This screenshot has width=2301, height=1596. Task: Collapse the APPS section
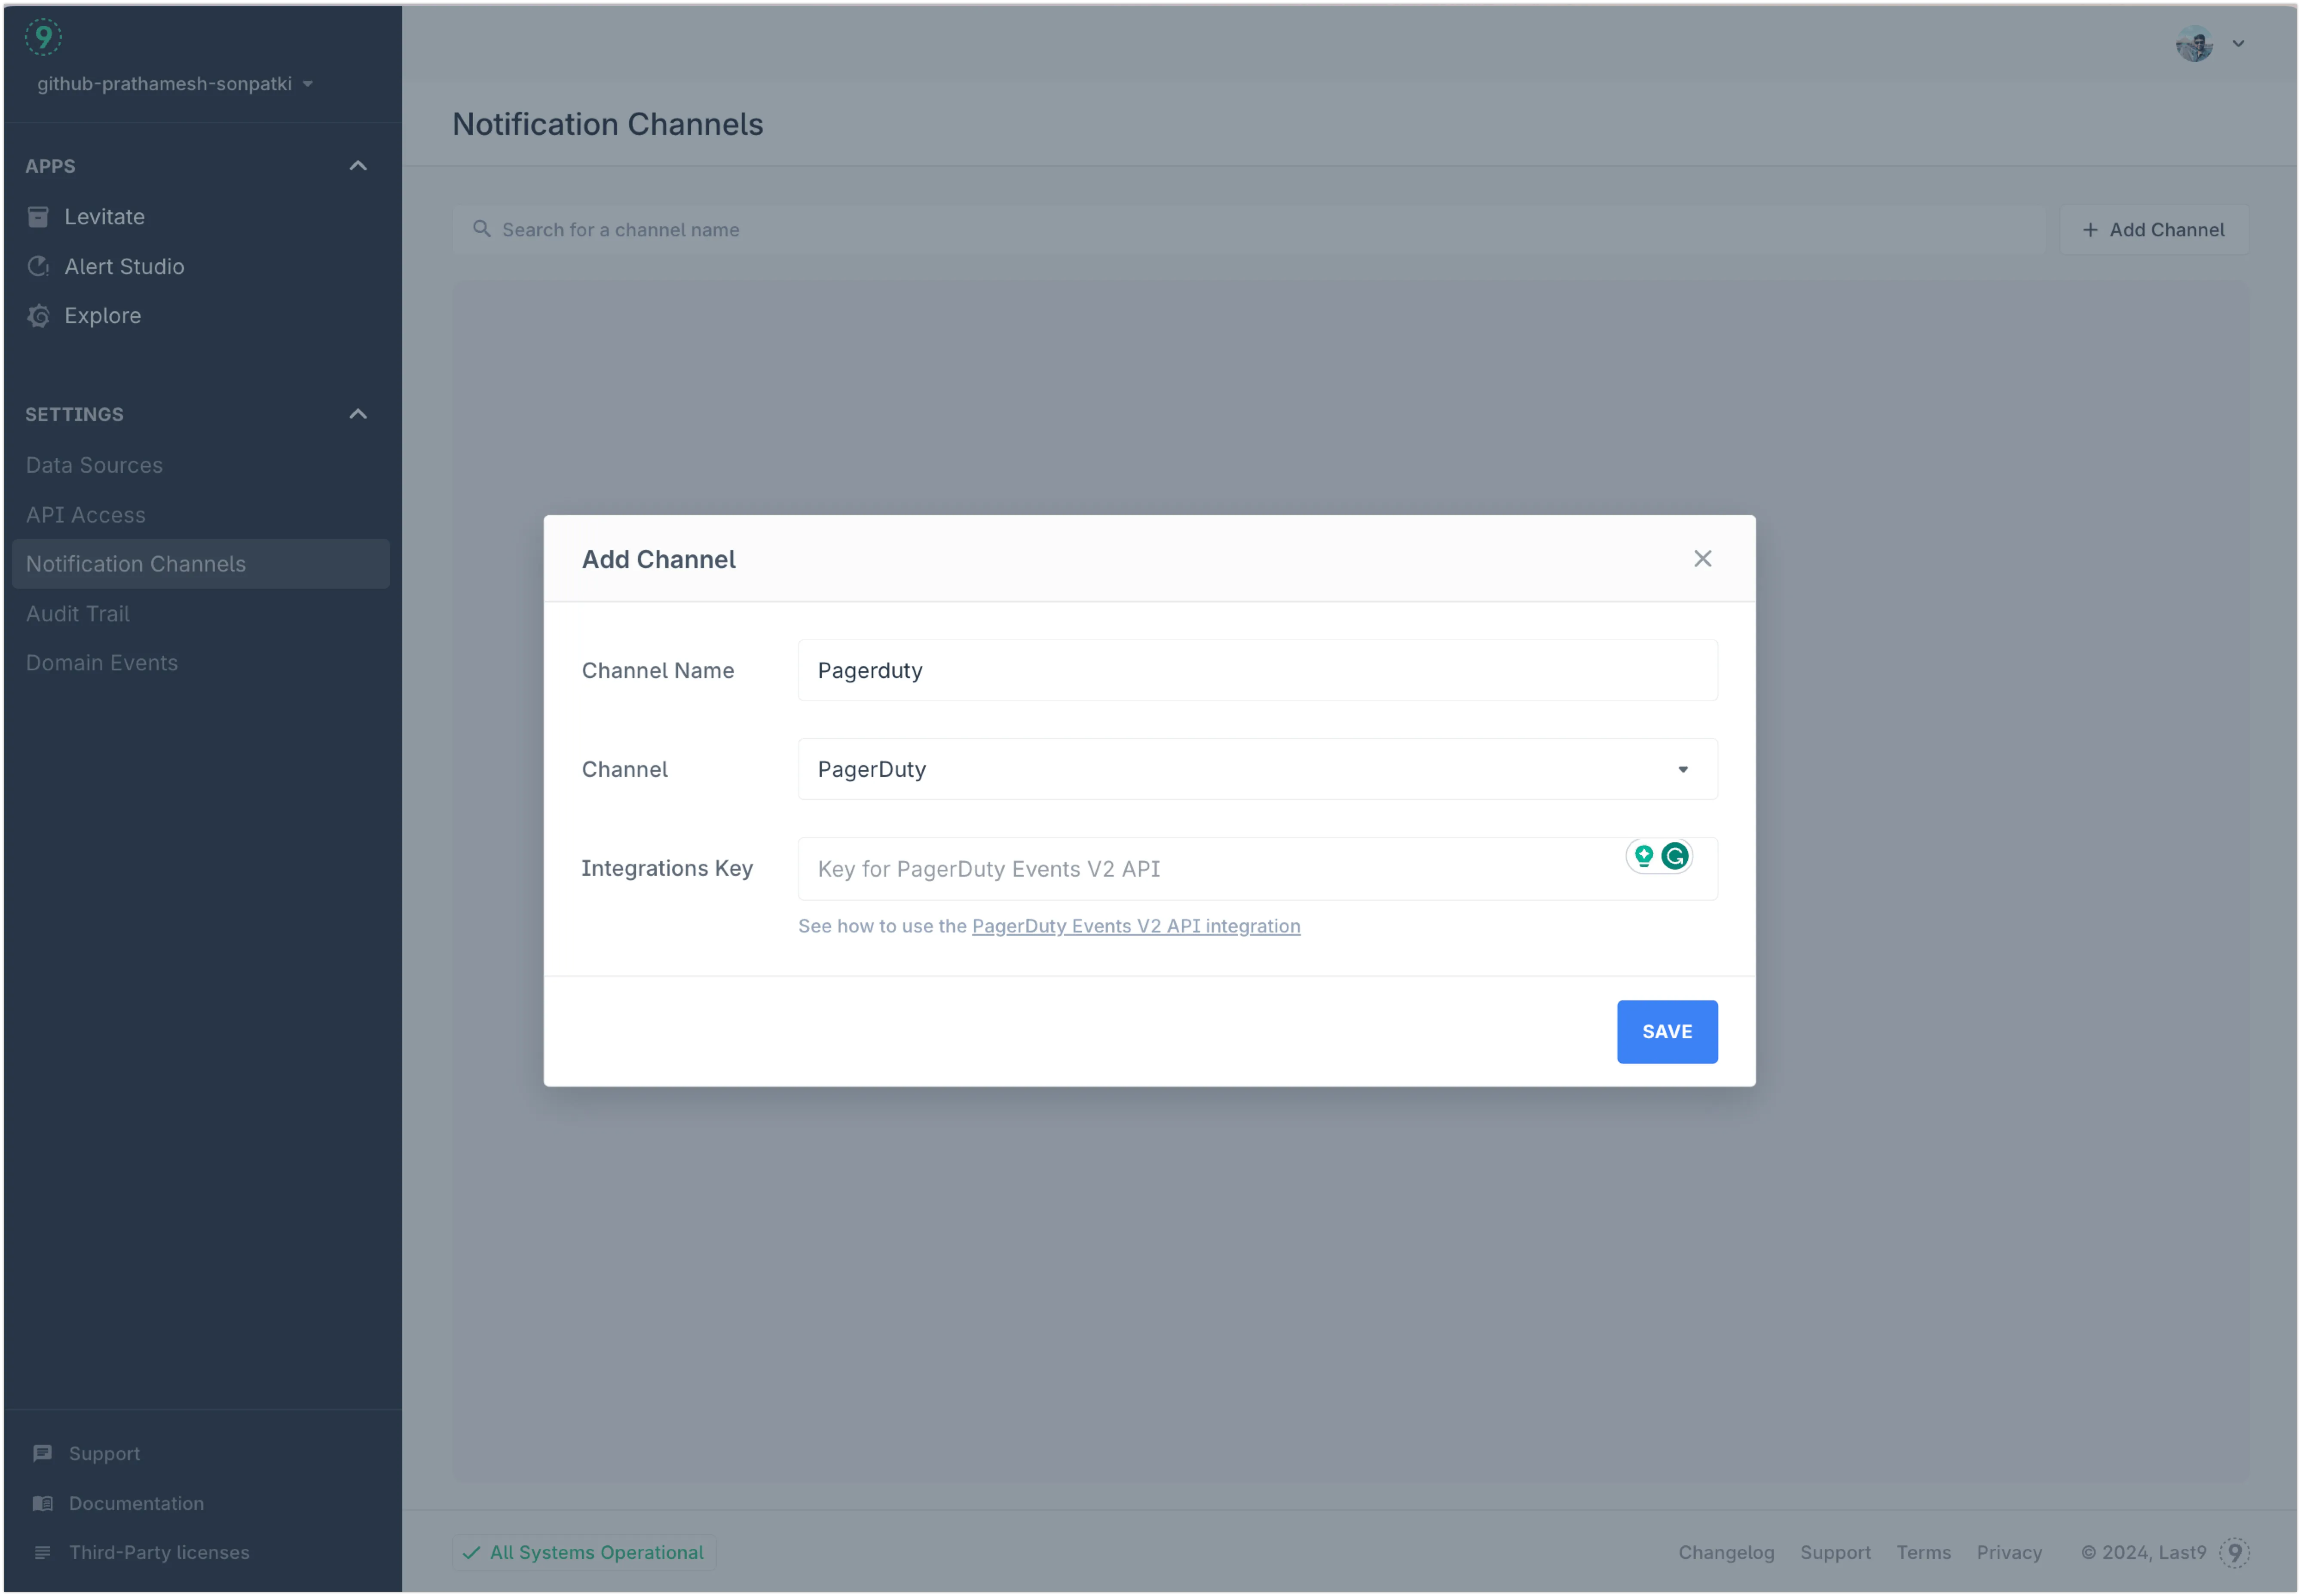point(358,166)
